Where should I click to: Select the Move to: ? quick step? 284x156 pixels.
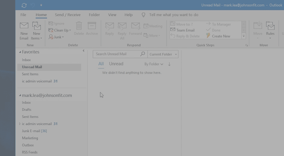[182, 24]
